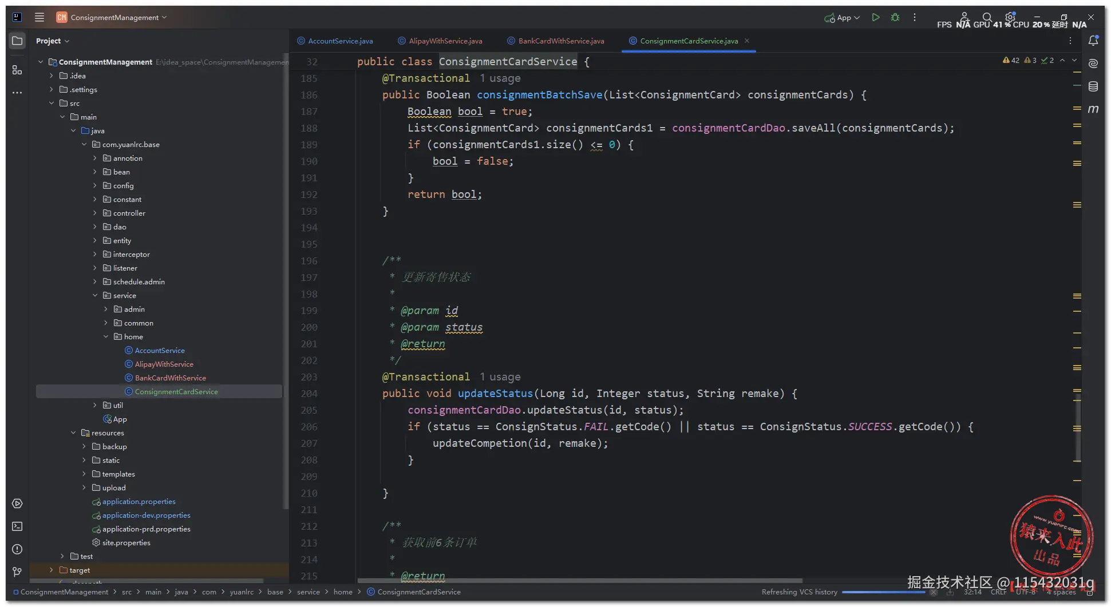Show the editor tabs options menu

coord(1070,41)
